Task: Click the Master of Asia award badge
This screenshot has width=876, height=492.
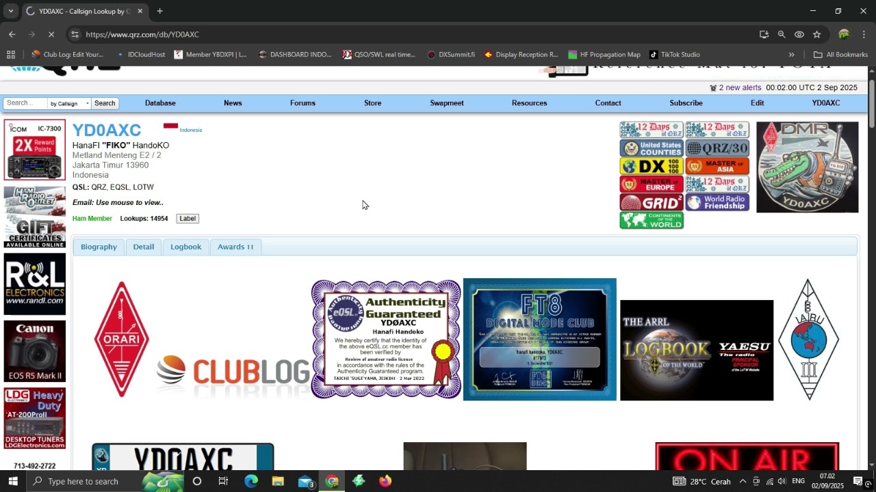Action: click(x=717, y=166)
